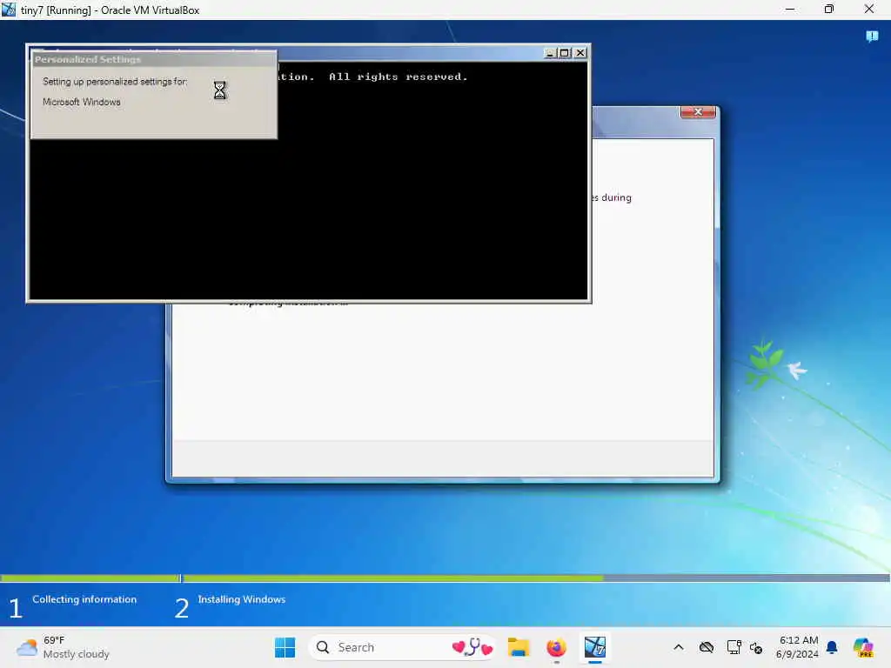
Task: Show hidden system tray icons
Action: coord(679,647)
